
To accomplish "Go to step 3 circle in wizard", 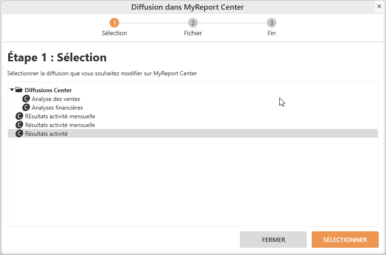I will pyautogui.click(x=272, y=23).
